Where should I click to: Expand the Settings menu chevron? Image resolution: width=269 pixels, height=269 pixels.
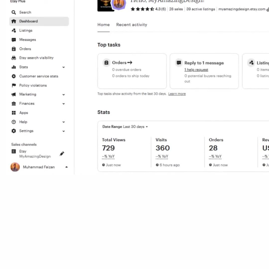click(x=64, y=131)
